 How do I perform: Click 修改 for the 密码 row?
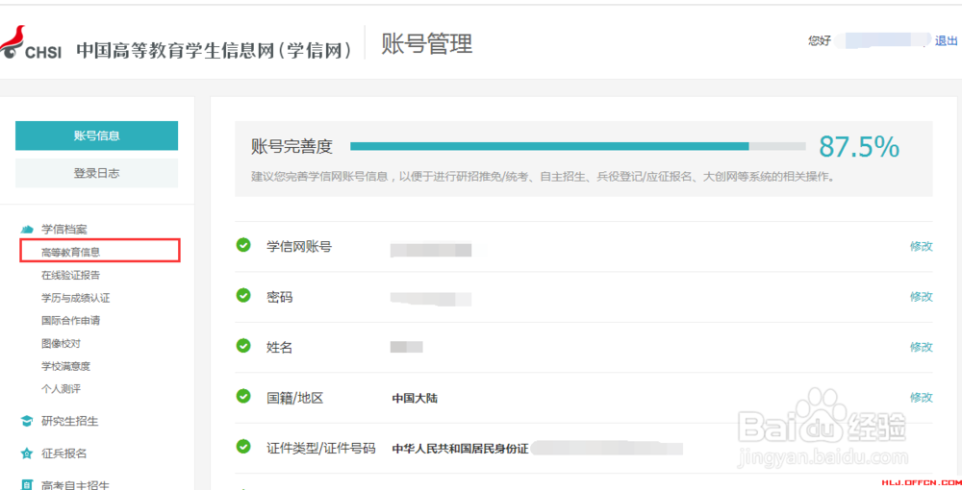[x=921, y=297]
